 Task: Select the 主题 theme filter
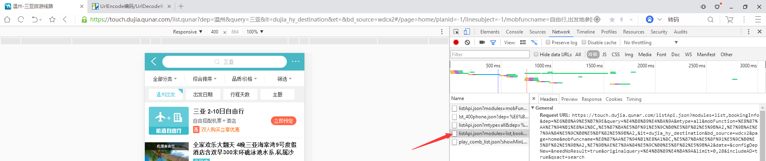(277, 94)
